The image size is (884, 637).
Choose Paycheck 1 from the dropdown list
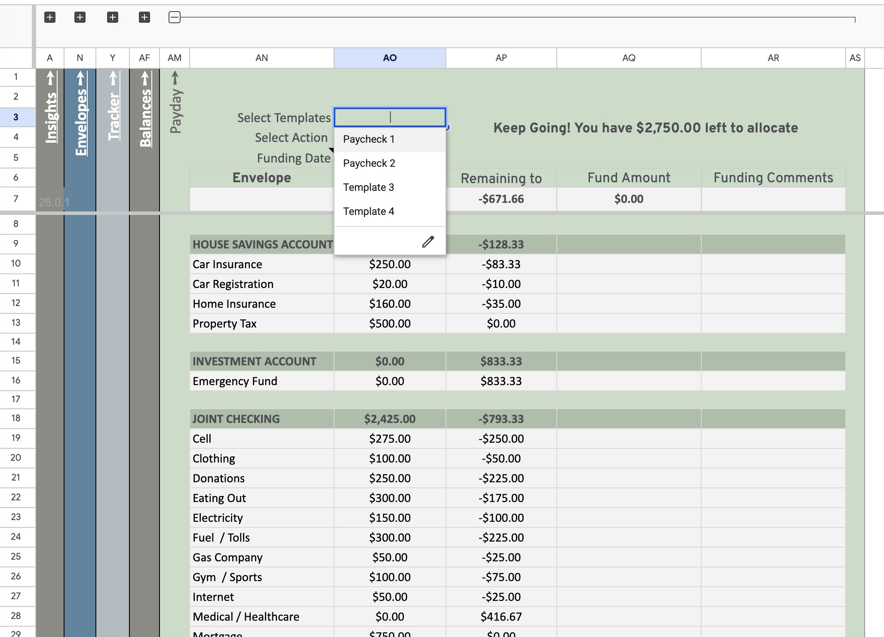[x=390, y=139]
